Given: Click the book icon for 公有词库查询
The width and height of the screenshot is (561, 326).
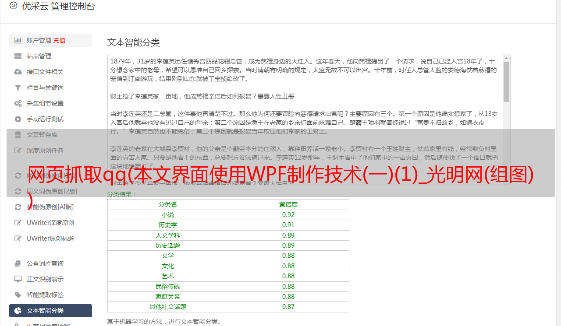Looking at the screenshot, I should [18, 263].
